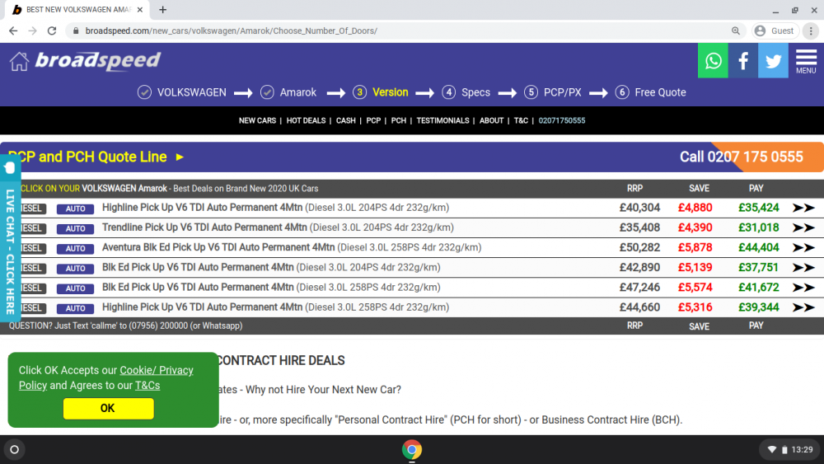Click phone number 02071750555 in nav bar
The image size is (824, 464).
[x=562, y=121]
